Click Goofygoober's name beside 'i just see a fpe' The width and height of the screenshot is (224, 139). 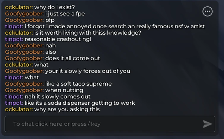[24, 14]
